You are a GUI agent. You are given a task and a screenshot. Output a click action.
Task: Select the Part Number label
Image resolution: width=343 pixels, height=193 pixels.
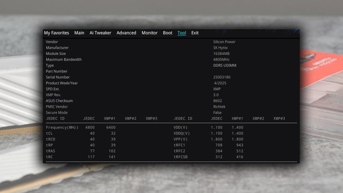coord(56,71)
